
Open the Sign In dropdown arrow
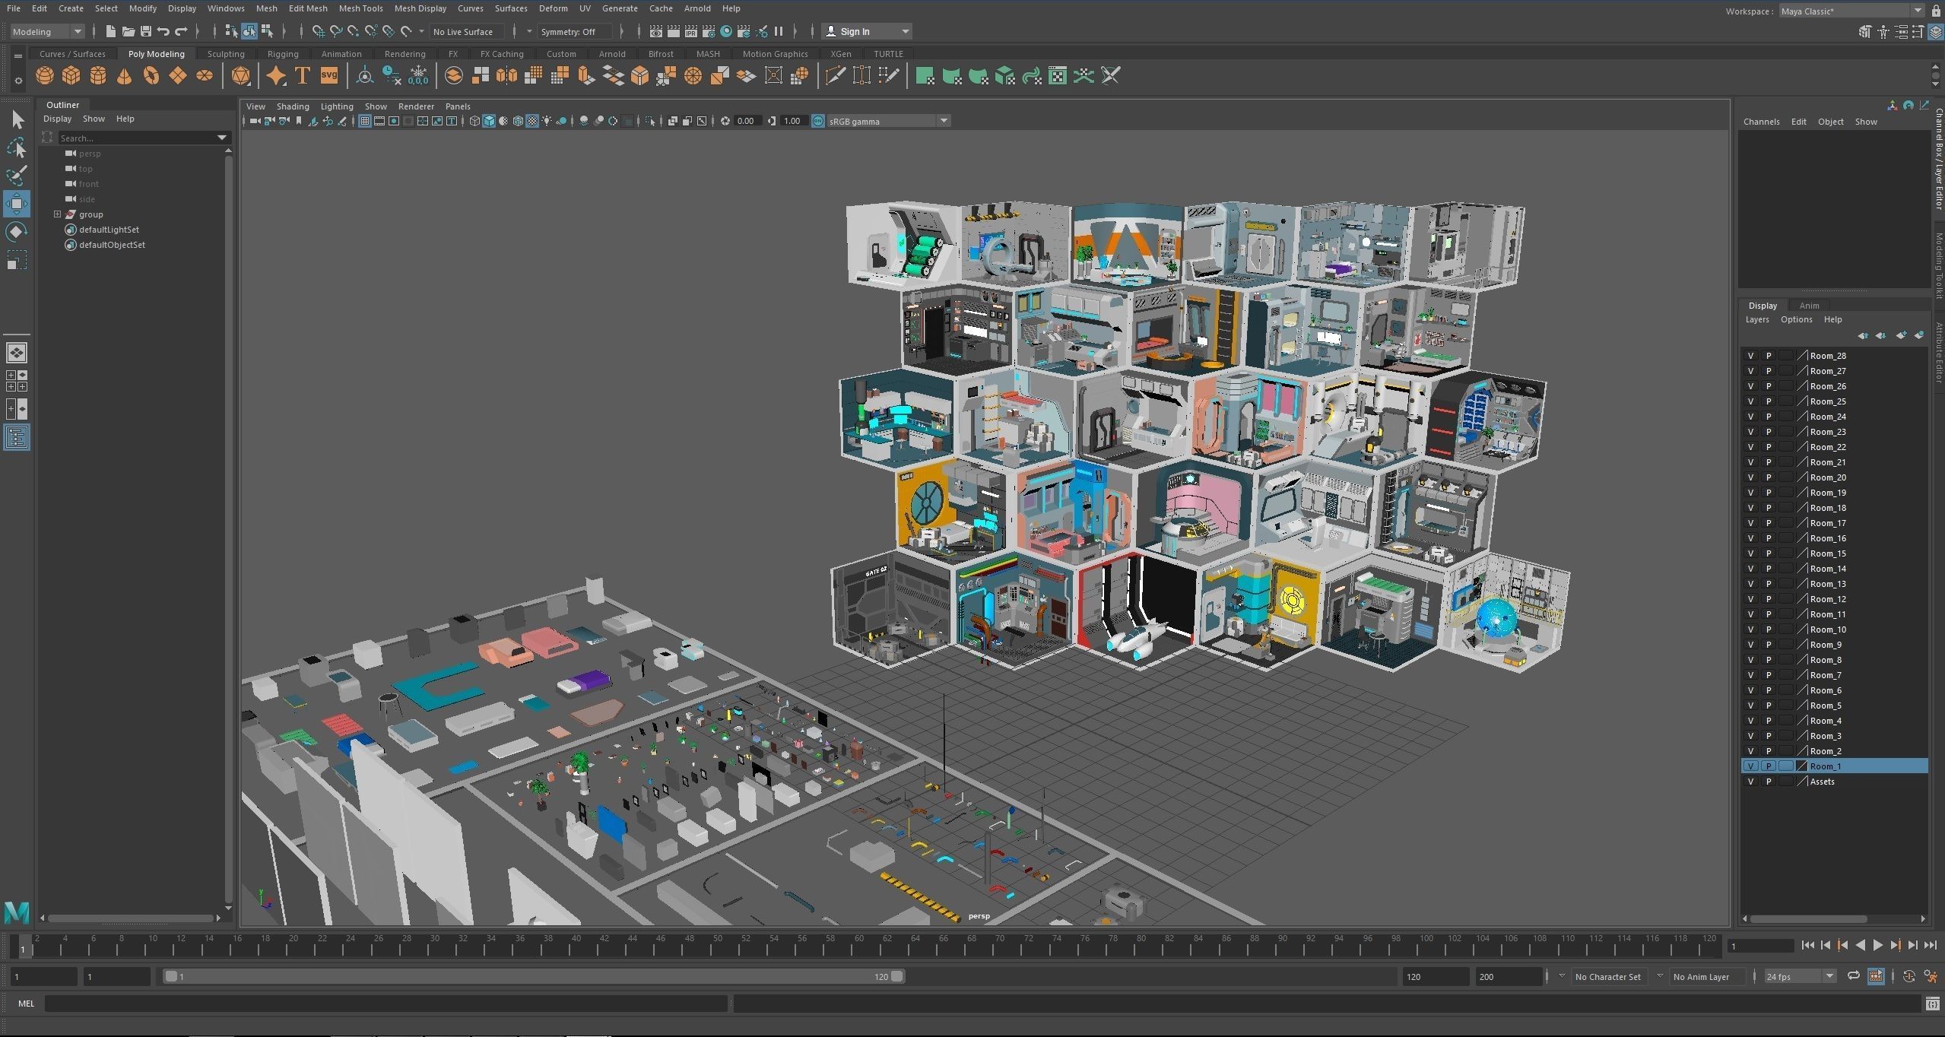pos(905,31)
